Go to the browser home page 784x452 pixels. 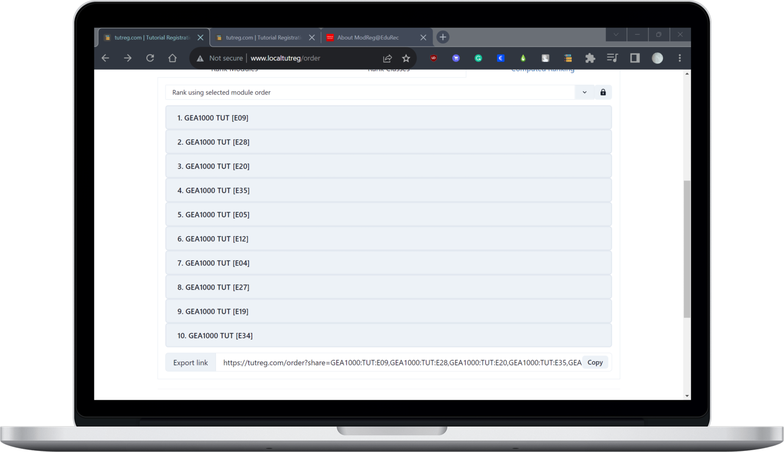172,58
